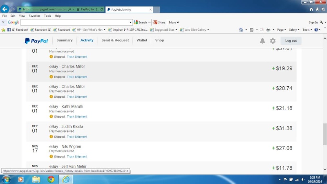Open Windows Media Player from taskbar
The height and width of the screenshot is (184, 327).
point(21,179)
